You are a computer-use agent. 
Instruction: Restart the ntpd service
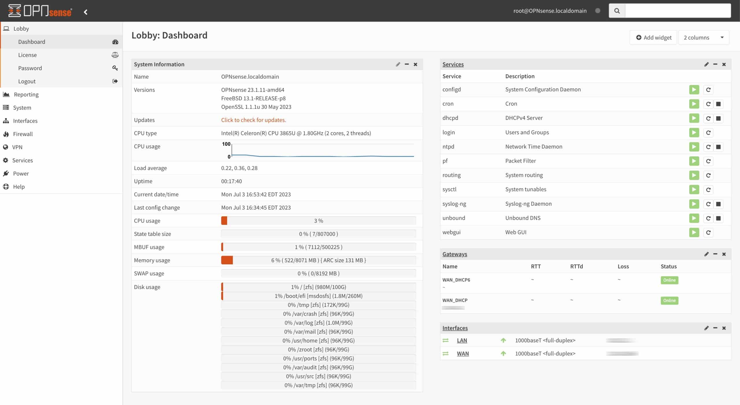point(708,147)
